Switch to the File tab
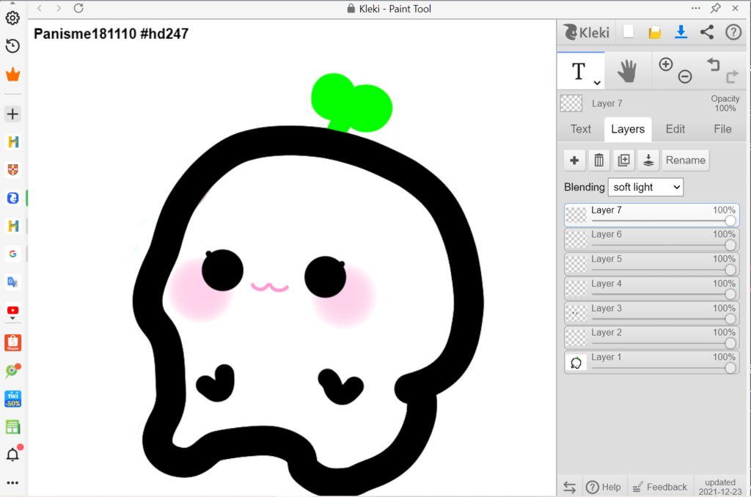 (722, 129)
